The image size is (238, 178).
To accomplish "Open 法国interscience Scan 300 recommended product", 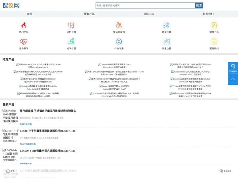I will click(38, 66).
